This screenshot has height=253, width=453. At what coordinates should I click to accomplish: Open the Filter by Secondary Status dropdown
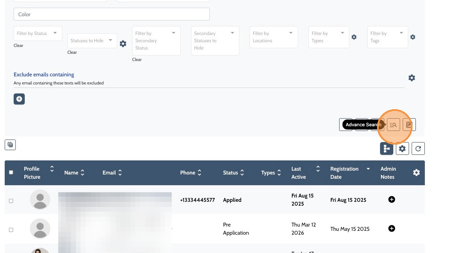156,41
